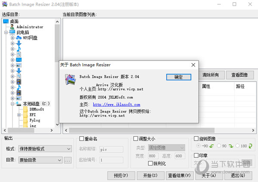Screen dimensions: 258x182
Task: Enable the 调整大小 resize checkbox
Action: tap(135, 138)
